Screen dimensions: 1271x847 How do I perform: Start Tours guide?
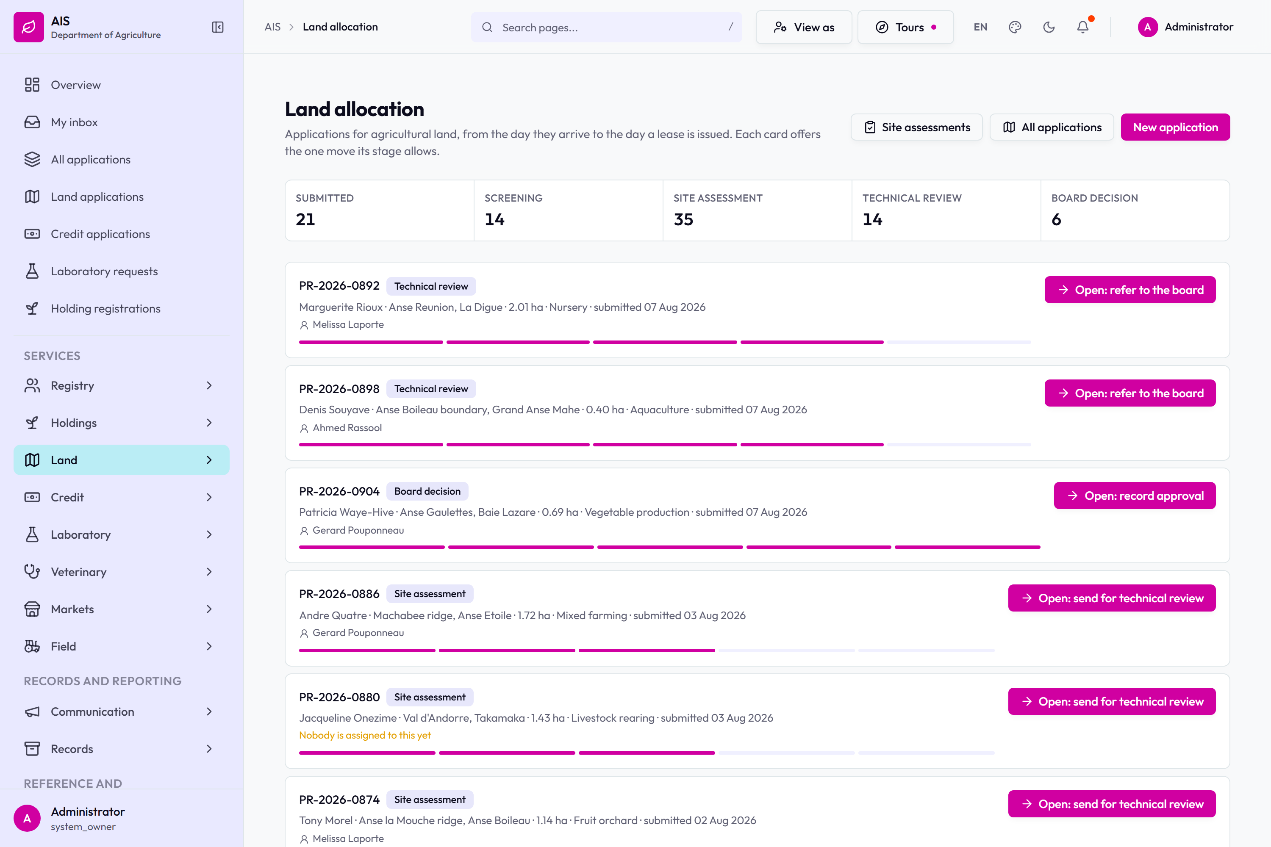tap(905, 27)
